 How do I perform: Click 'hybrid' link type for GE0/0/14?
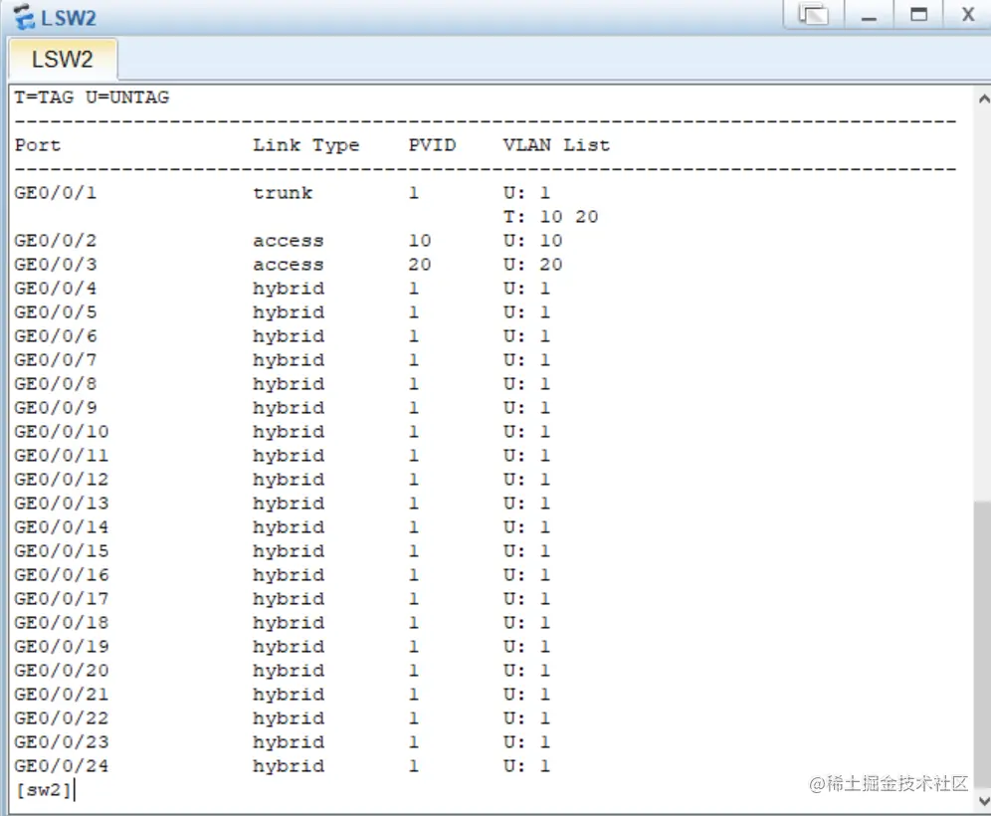tap(289, 527)
